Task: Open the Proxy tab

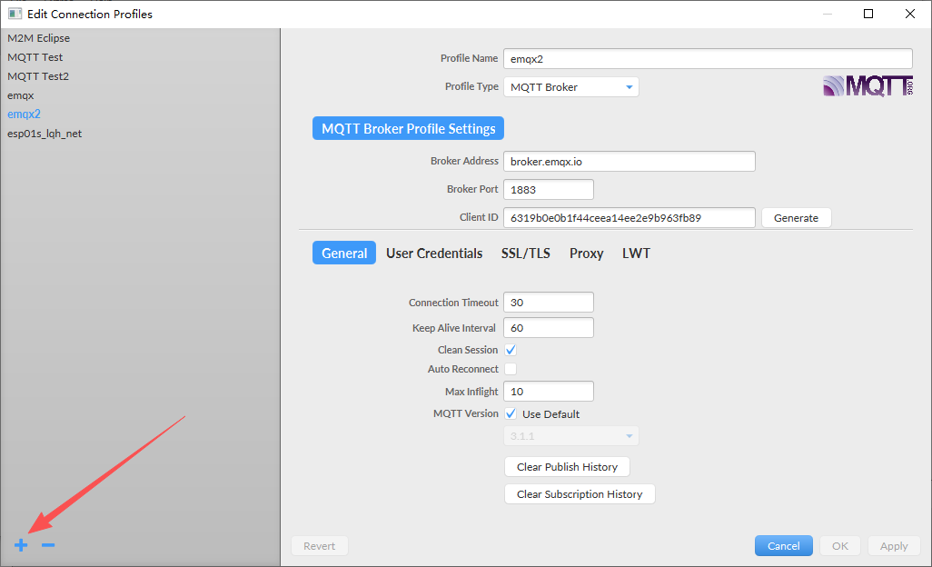Action: click(x=586, y=254)
